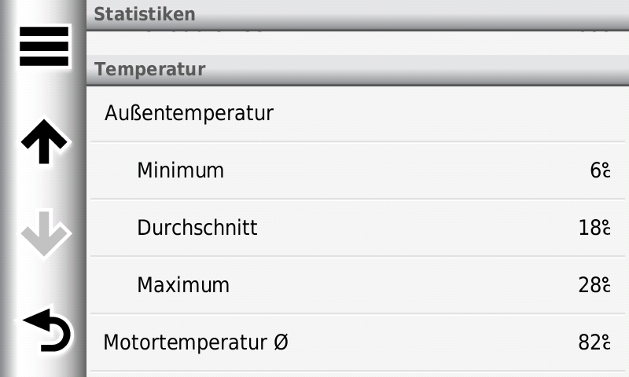Select the Außentemperatur entry
Screen dimensions: 629x377
pyautogui.click(x=189, y=113)
